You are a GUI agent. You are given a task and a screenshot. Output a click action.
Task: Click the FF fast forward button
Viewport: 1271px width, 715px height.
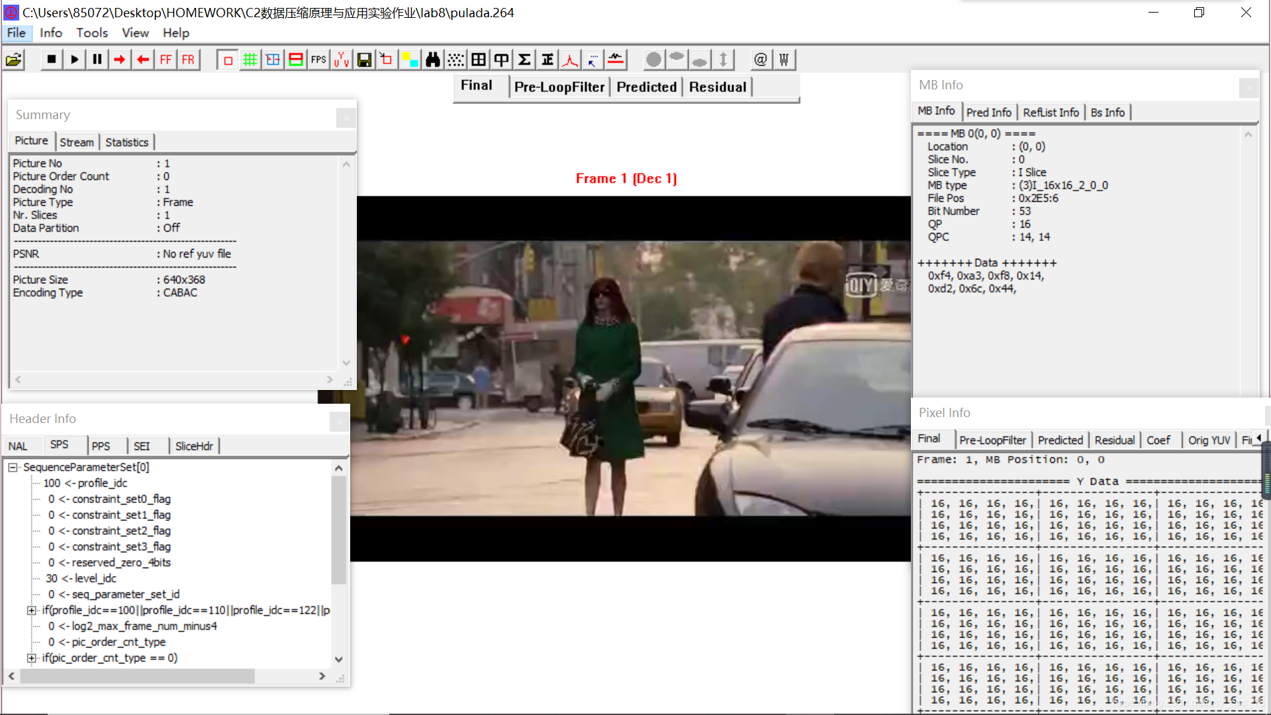[x=165, y=60]
